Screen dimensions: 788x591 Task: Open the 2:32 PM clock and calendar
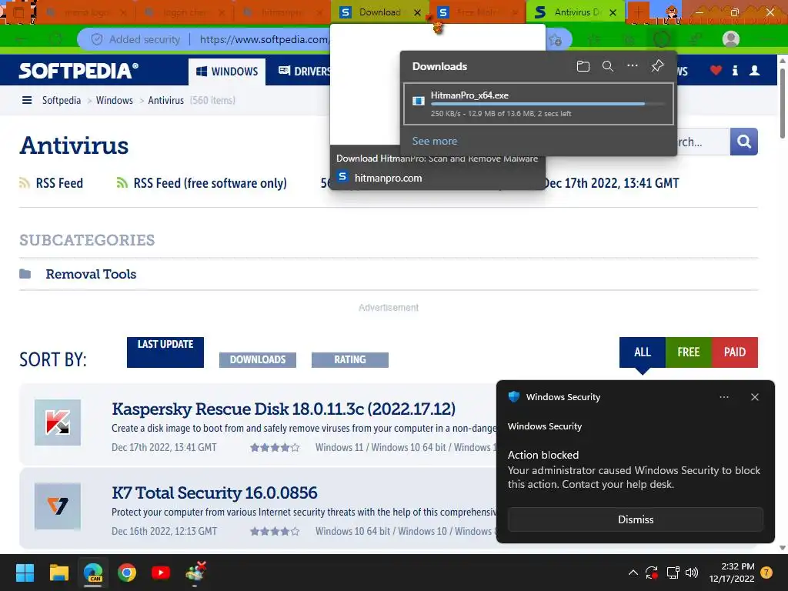click(732, 573)
